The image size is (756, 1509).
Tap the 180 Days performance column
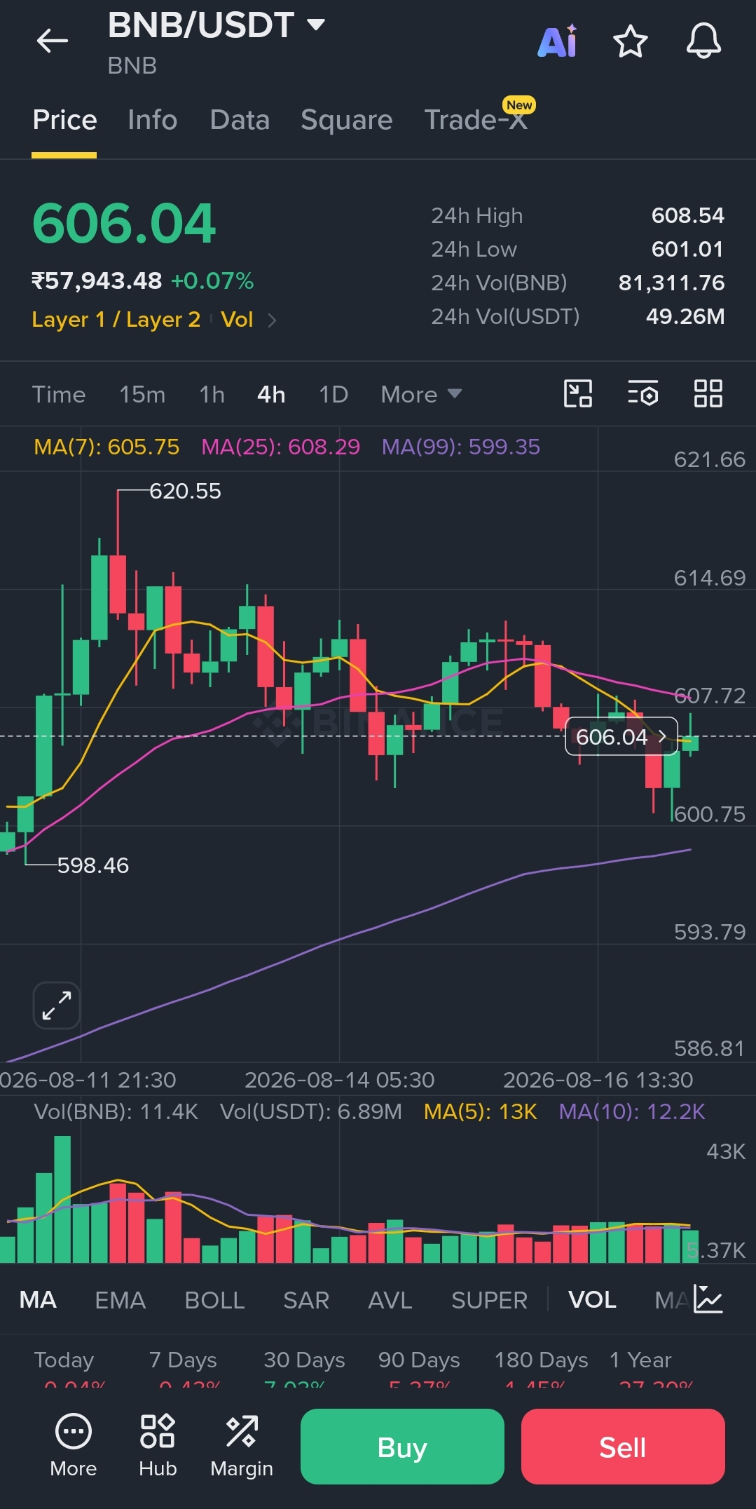[541, 1369]
